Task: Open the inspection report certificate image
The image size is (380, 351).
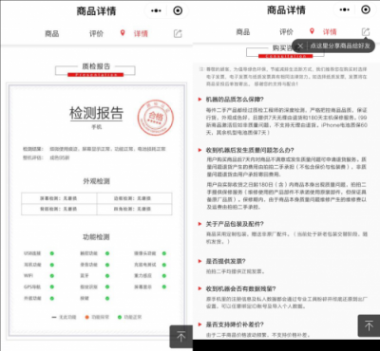Action: click(96, 211)
